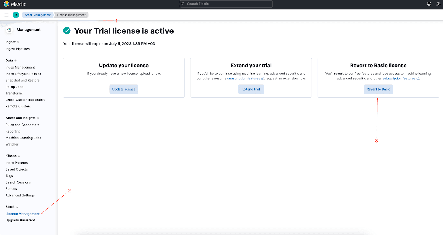
Task: Open Transforms
Action: pyautogui.click(x=14, y=94)
